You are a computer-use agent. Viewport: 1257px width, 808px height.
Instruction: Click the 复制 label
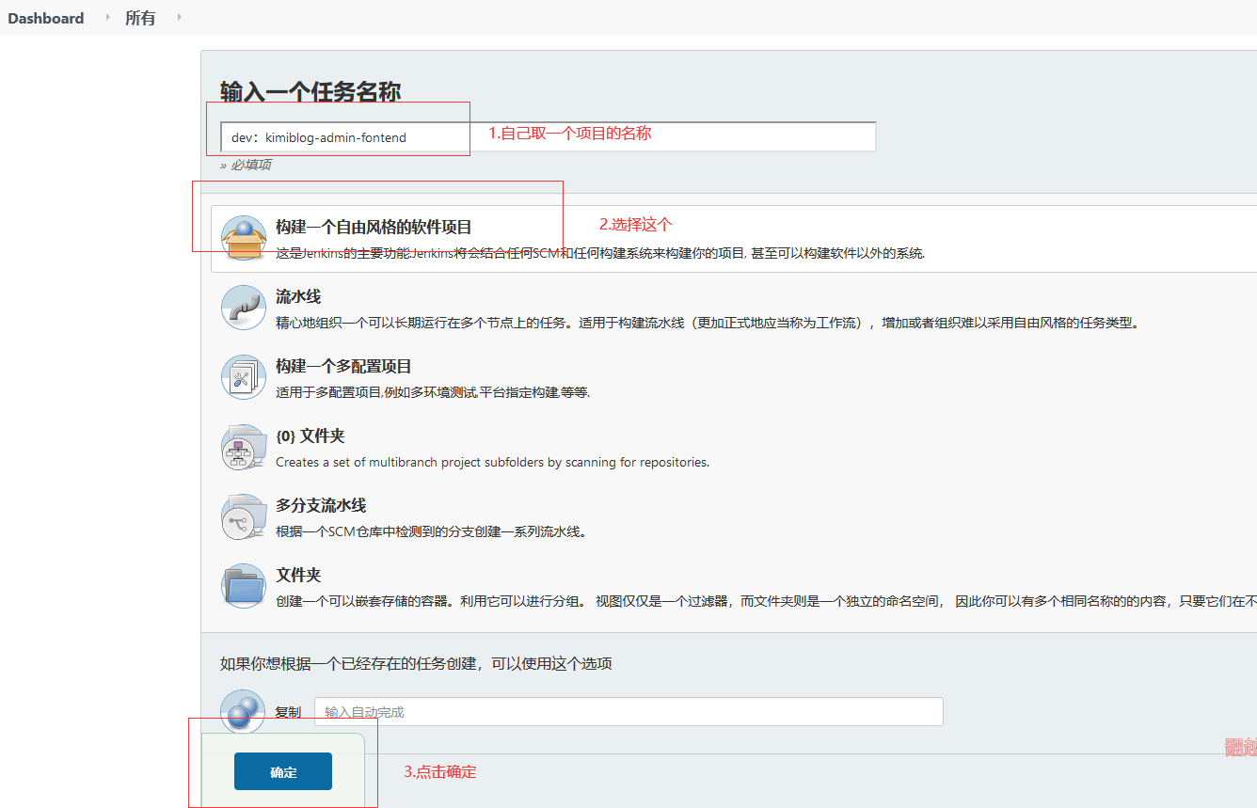click(x=288, y=712)
